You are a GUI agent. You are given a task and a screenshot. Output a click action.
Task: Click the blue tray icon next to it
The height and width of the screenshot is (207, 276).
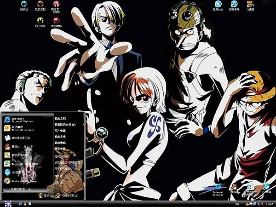254,204
